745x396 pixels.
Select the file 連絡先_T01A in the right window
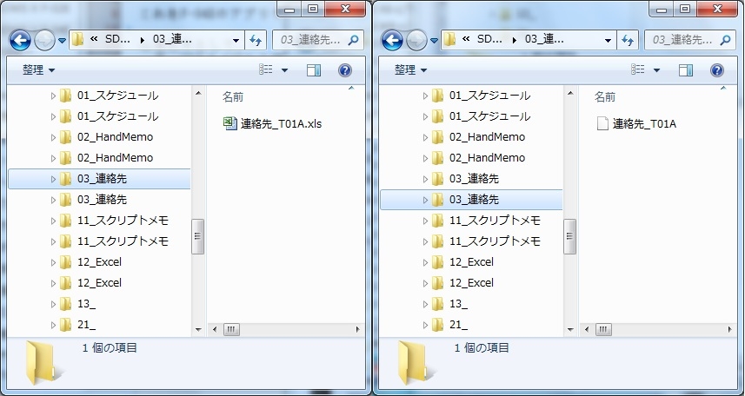[x=644, y=124]
